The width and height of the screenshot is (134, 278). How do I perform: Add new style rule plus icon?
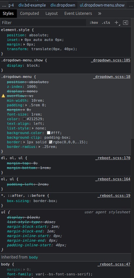pyautogui.click(x=116, y=22)
